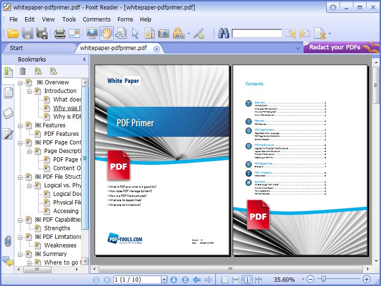The height and width of the screenshot is (286, 381).
Task: Switch to single page view layout
Action: pyautogui.click(x=225, y=279)
